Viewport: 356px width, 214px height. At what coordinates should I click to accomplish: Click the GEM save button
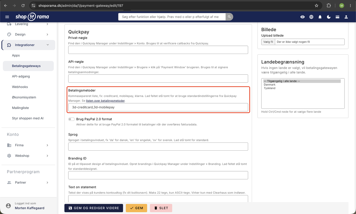[136, 208]
